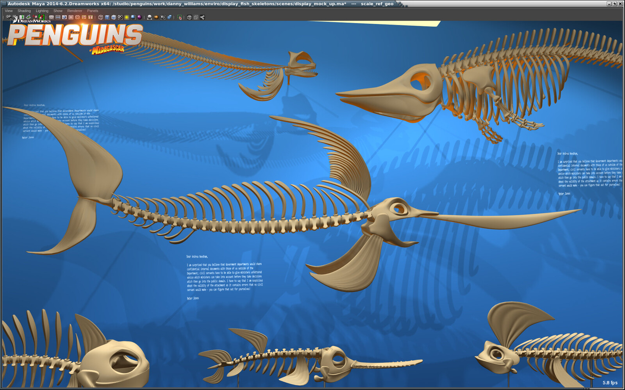625x390 pixels.
Task: Click the center 'Dear Andrea Needham' letter text
Action: 225,277
